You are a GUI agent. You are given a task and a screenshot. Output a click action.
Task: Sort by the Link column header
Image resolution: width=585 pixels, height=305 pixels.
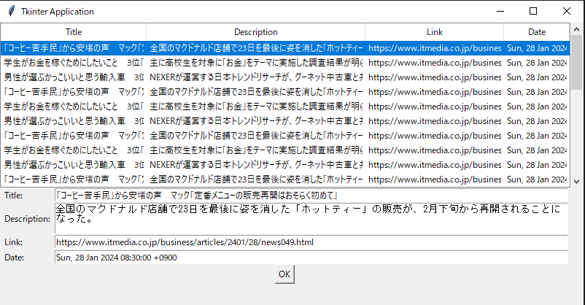[434, 32]
